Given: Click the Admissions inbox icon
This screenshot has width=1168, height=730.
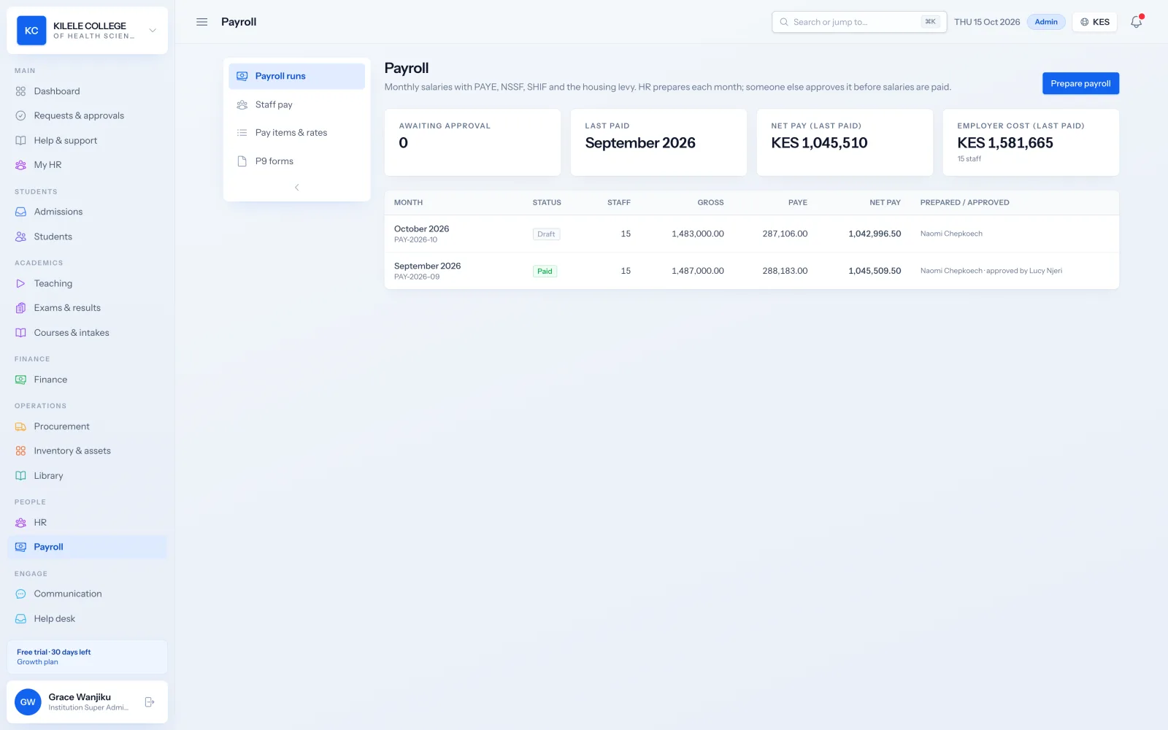Looking at the screenshot, I should (x=20, y=212).
